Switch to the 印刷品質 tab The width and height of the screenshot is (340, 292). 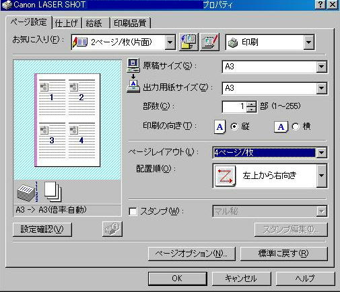coord(130,23)
